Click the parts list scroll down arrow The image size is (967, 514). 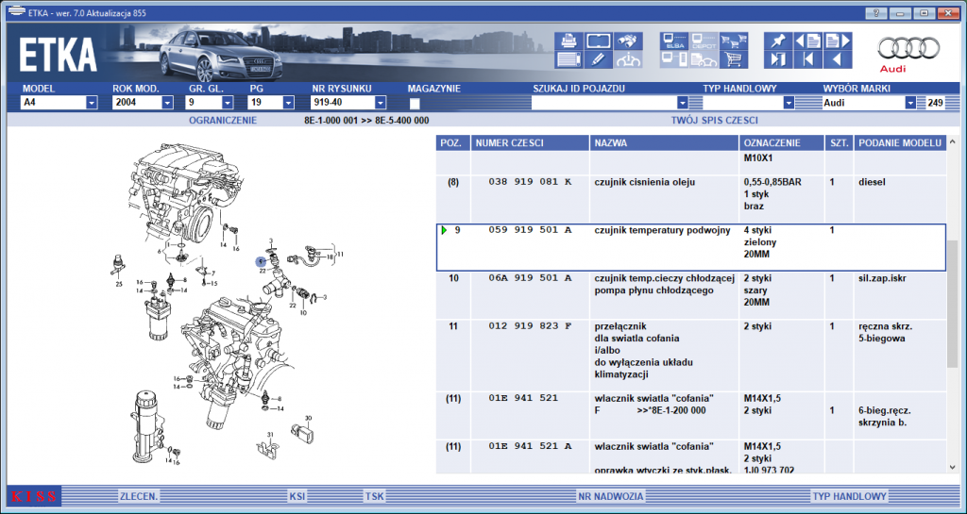pyautogui.click(x=953, y=467)
